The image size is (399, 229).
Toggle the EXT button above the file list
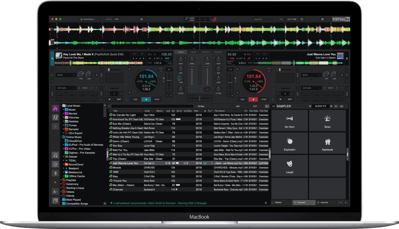pos(255,106)
